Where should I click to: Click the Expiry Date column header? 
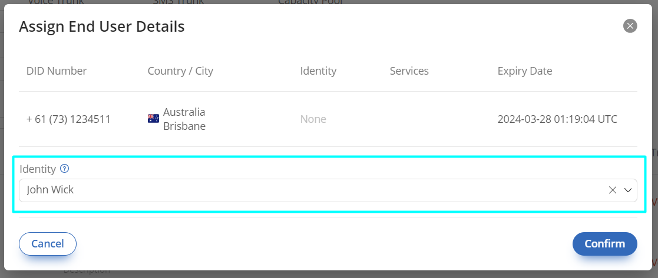(x=524, y=71)
